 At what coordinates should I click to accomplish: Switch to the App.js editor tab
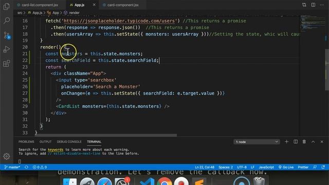coord(79,5)
